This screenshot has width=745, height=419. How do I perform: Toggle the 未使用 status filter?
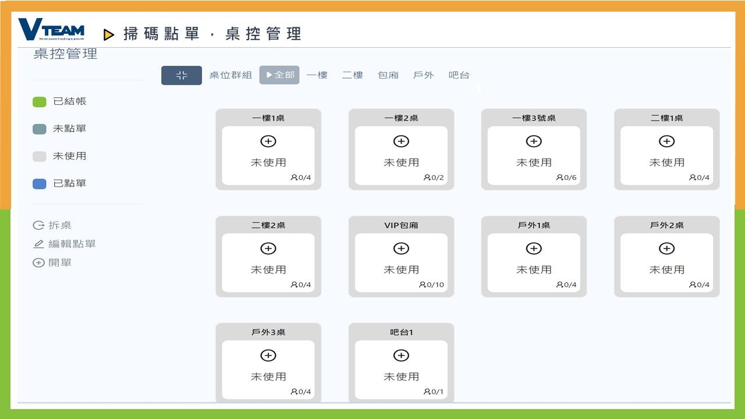coord(39,155)
